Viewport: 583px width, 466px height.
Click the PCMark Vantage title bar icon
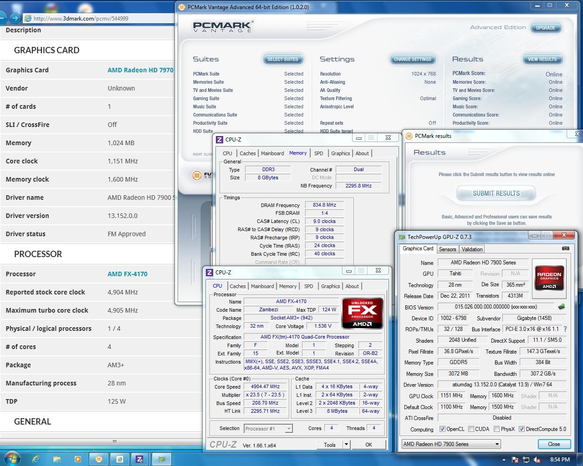click(182, 7)
